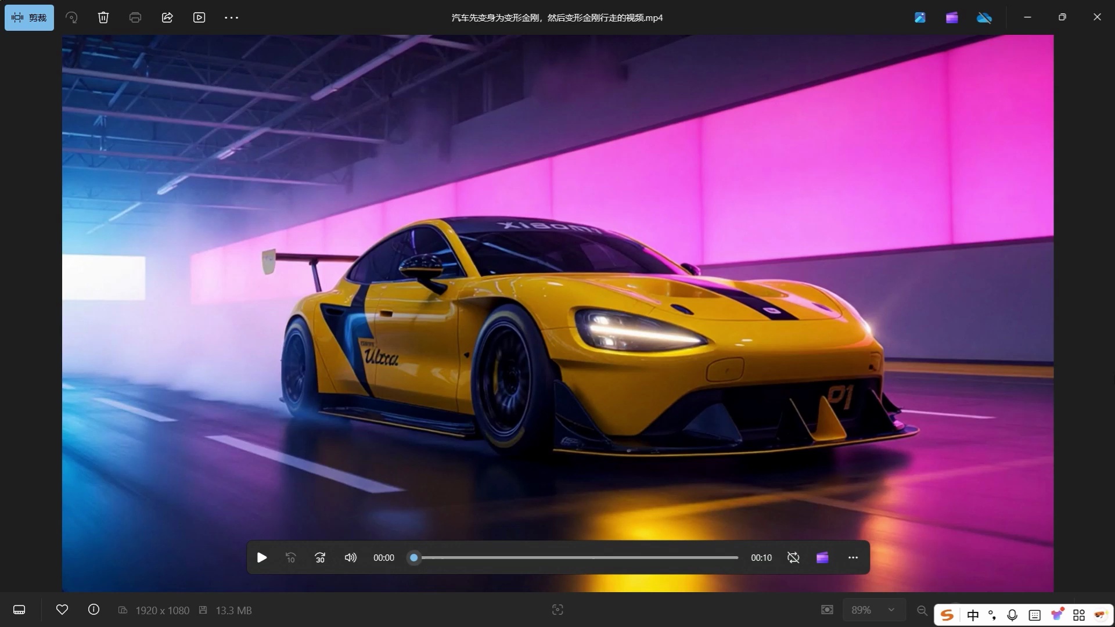Screen dimensions: 1115x627
Task: Open the IME soft keyboard
Action: [1035, 615]
